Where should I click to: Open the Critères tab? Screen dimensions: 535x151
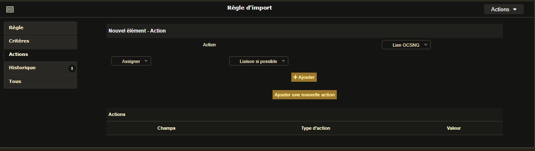[x=40, y=41]
